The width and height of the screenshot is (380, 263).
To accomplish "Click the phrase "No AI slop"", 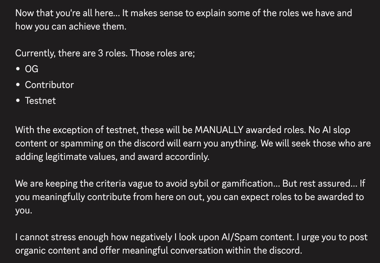I will point(329,130).
